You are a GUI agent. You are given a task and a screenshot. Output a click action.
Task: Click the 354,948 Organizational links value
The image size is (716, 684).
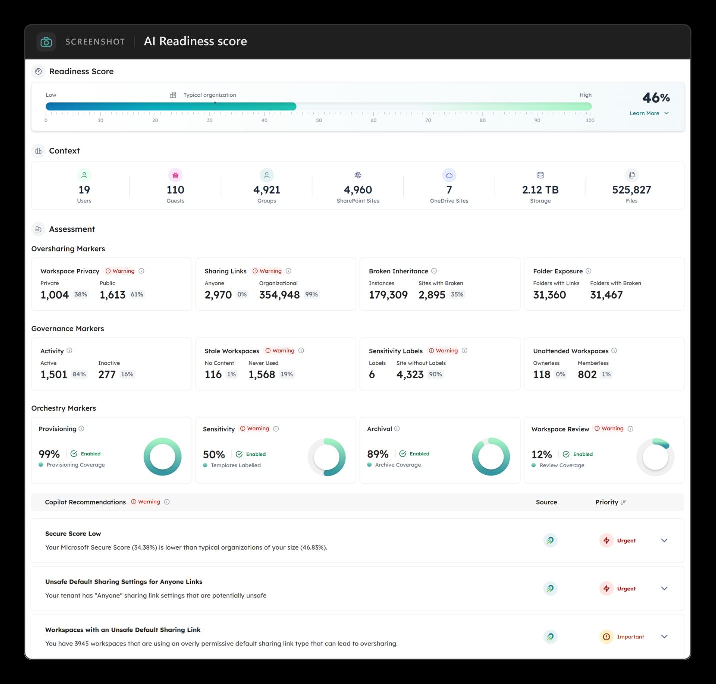279,295
